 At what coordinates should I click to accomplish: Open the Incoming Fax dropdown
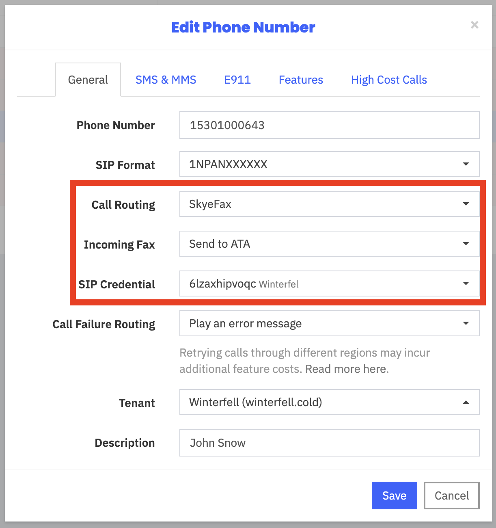(329, 244)
